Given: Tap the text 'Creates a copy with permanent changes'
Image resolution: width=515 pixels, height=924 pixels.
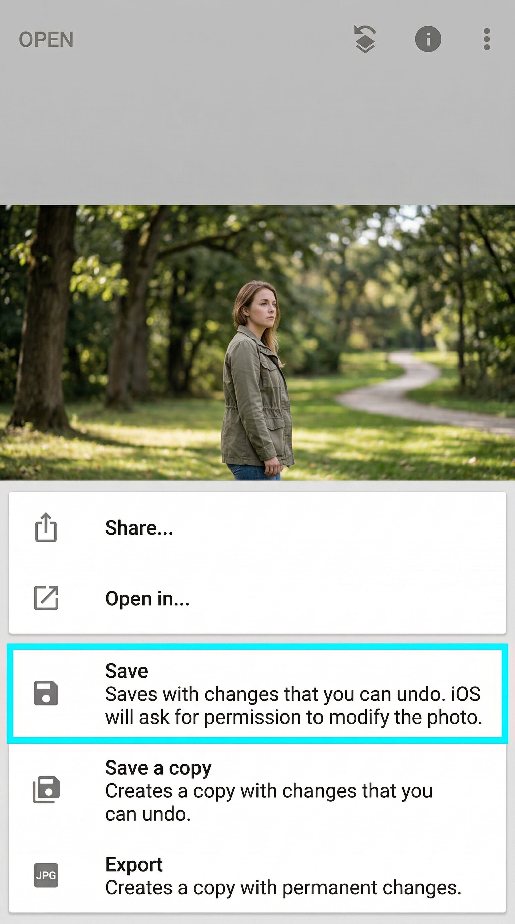Looking at the screenshot, I should pos(283,888).
